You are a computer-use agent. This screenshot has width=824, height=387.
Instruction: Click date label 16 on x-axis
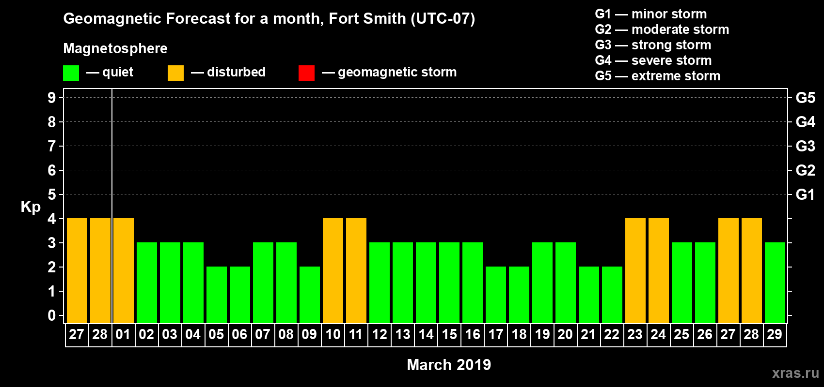coord(473,335)
